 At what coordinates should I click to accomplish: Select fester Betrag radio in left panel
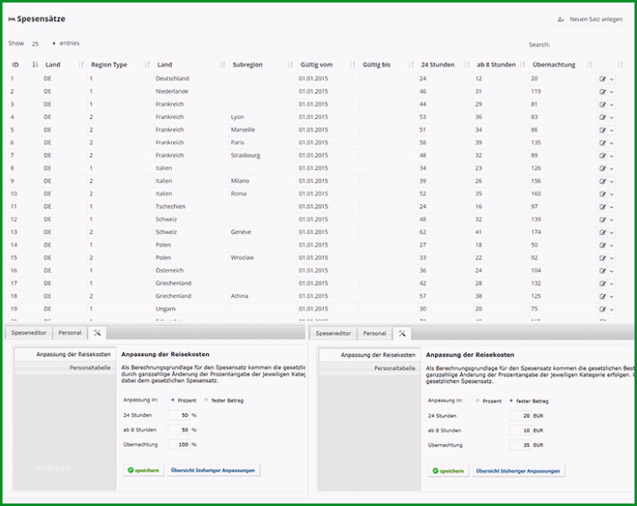click(206, 400)
